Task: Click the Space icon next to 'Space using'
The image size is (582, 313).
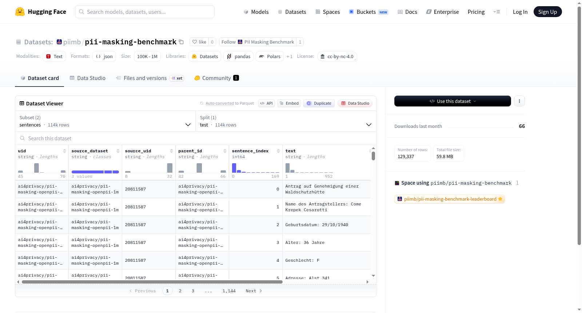Action: (x=397, y=183)
